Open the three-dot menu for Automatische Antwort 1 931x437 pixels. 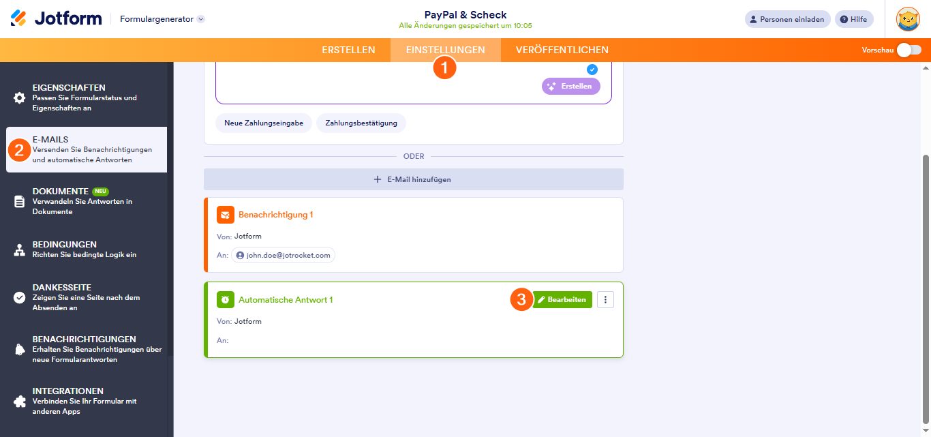tap(605, 299)
